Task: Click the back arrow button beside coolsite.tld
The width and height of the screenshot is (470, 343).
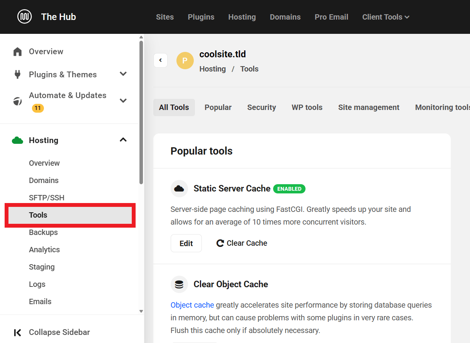Action: tap(161, 60)
